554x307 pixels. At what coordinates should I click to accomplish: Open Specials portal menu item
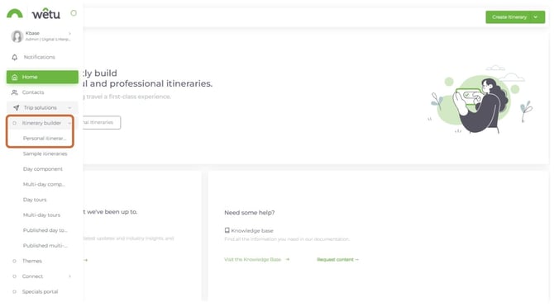pyautogui.click(x=40, y=292)
